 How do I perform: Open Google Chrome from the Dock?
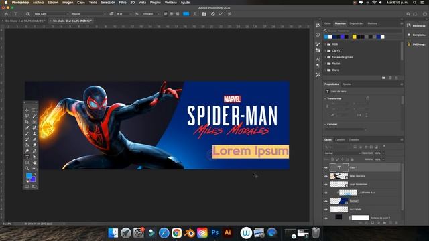(x=177, y=233)
